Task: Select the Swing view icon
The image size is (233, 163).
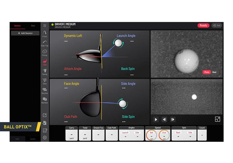Action: pos(45,71)
